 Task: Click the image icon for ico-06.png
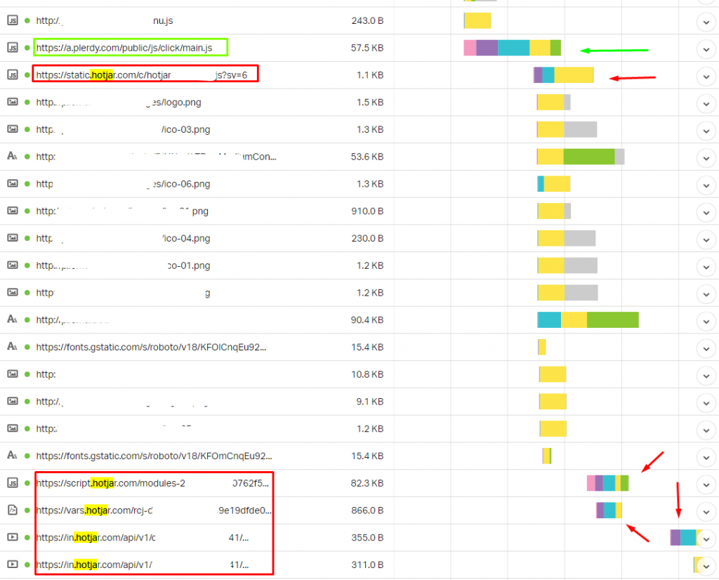point(13,183)
